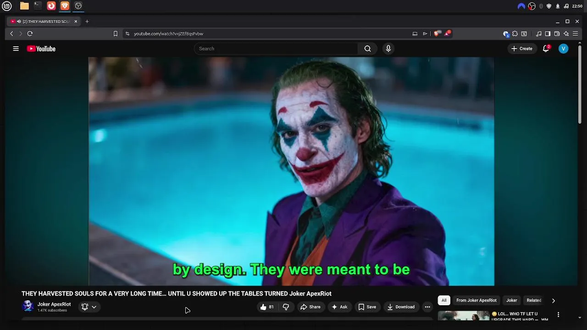Open the Joker ApexRiot channel avatar
587x330 pixels.
(28, 306)
